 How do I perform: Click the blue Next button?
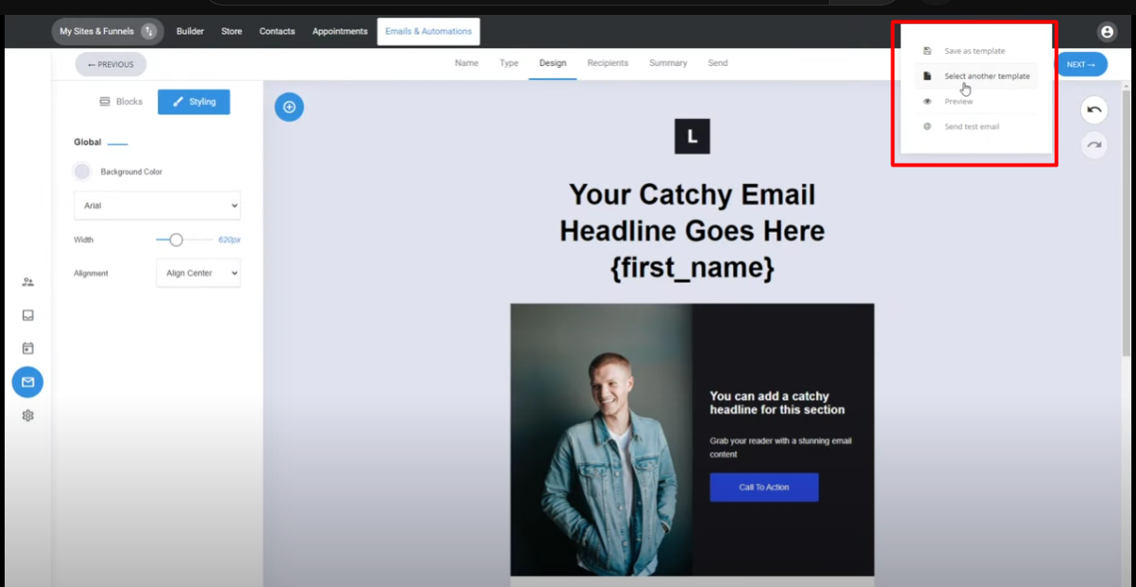(x=1081, y=64)
